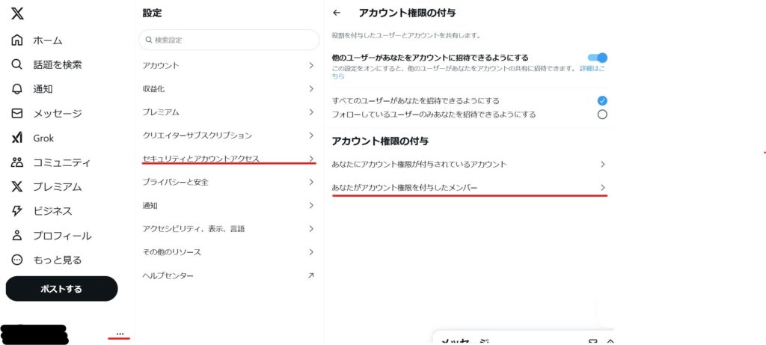Click the profile person icon
The height and width of the screenshot is (345, 766).
tap(17, 236)
